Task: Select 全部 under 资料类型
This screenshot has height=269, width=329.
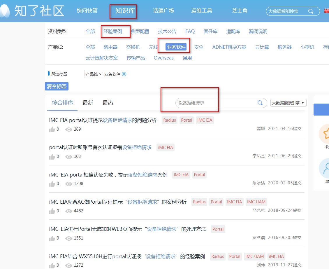Action: [90, 32]
